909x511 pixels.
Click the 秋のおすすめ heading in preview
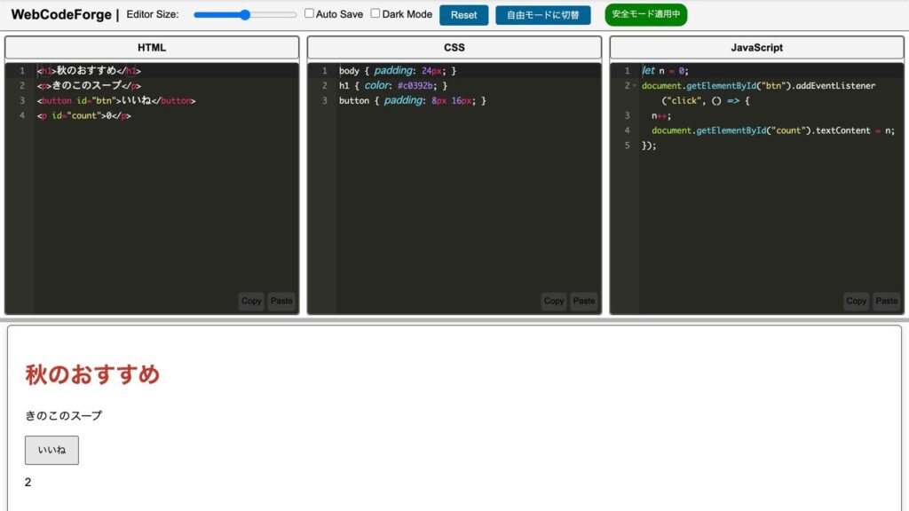pyautogui.click(x=92, y=374)
